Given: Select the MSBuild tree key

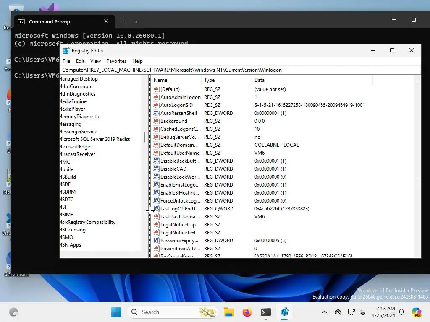Looking at the screenshot, I should (x=68, y=177).
